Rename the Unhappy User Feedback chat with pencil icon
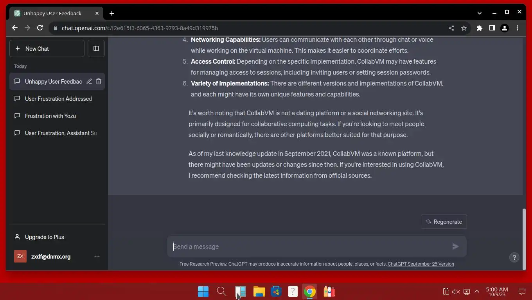532x300 pixels. 89,81
